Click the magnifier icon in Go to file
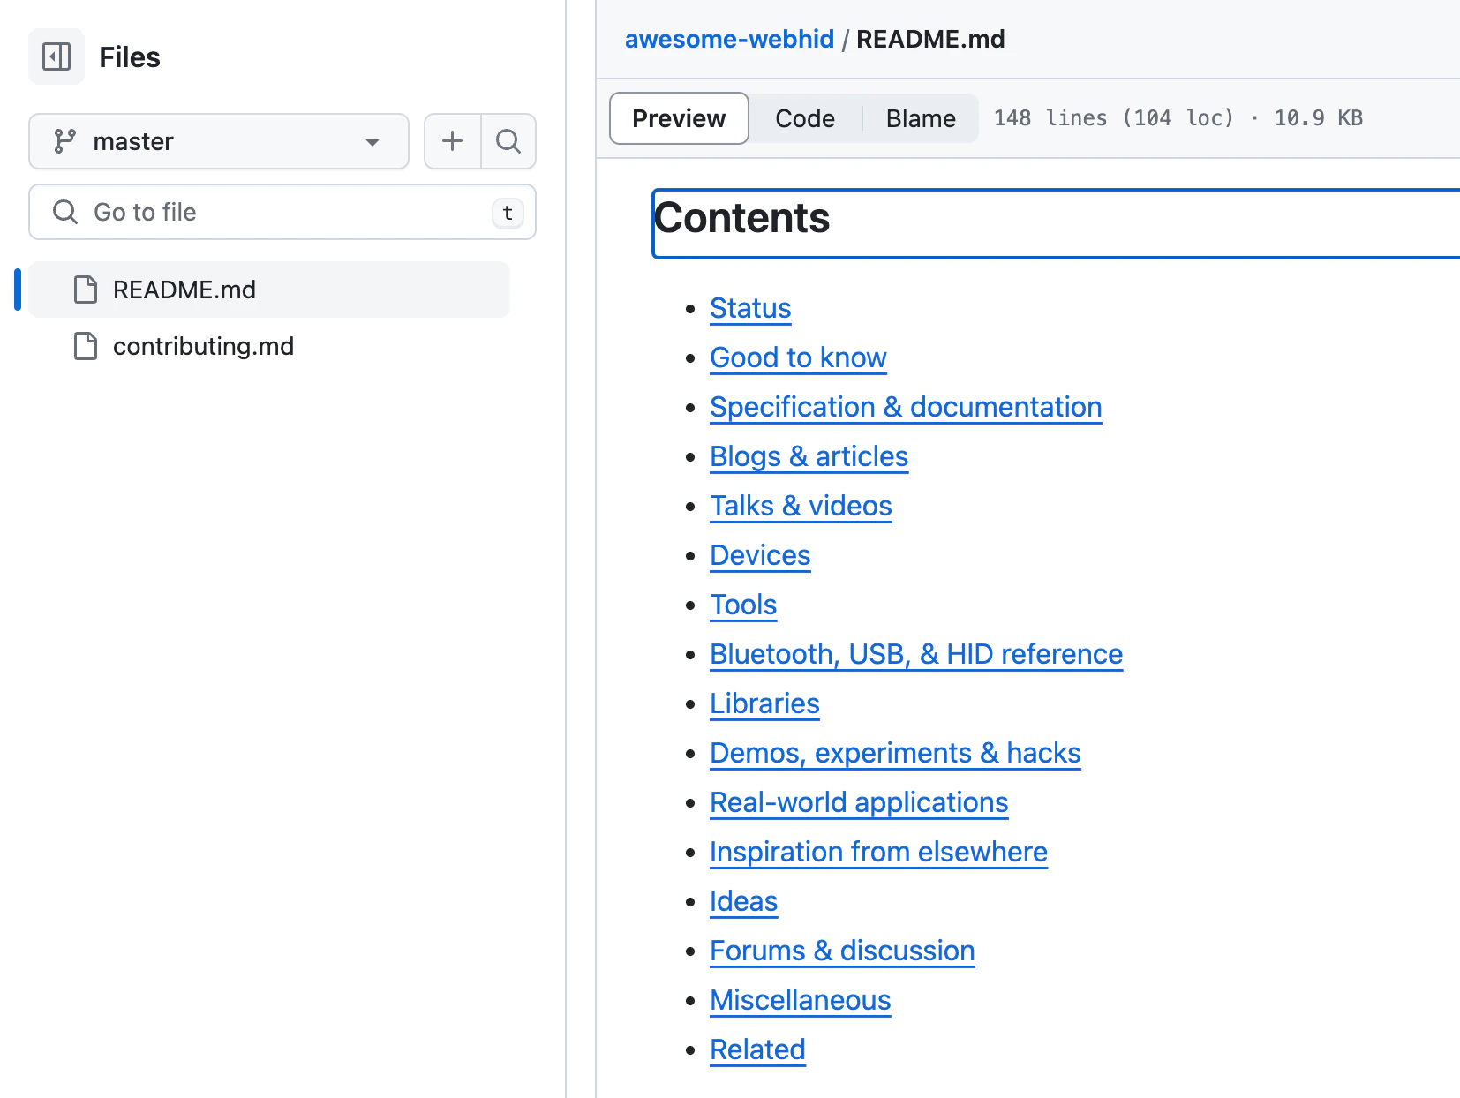The image size is (1460, 1098). point(64,212)
